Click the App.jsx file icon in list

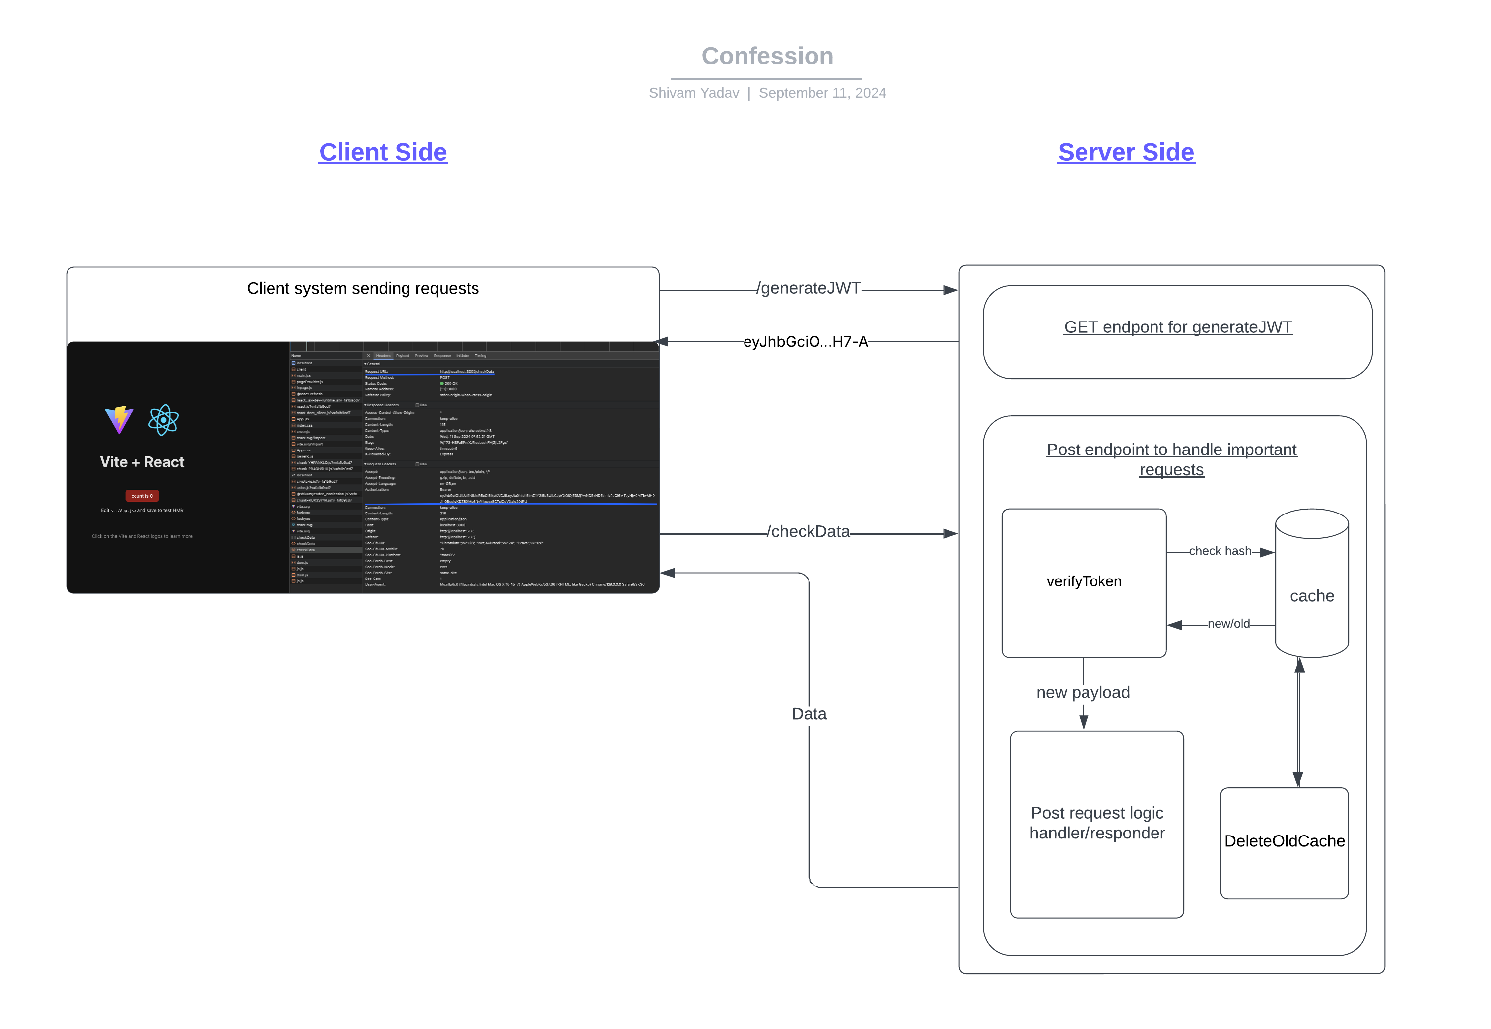293,419
